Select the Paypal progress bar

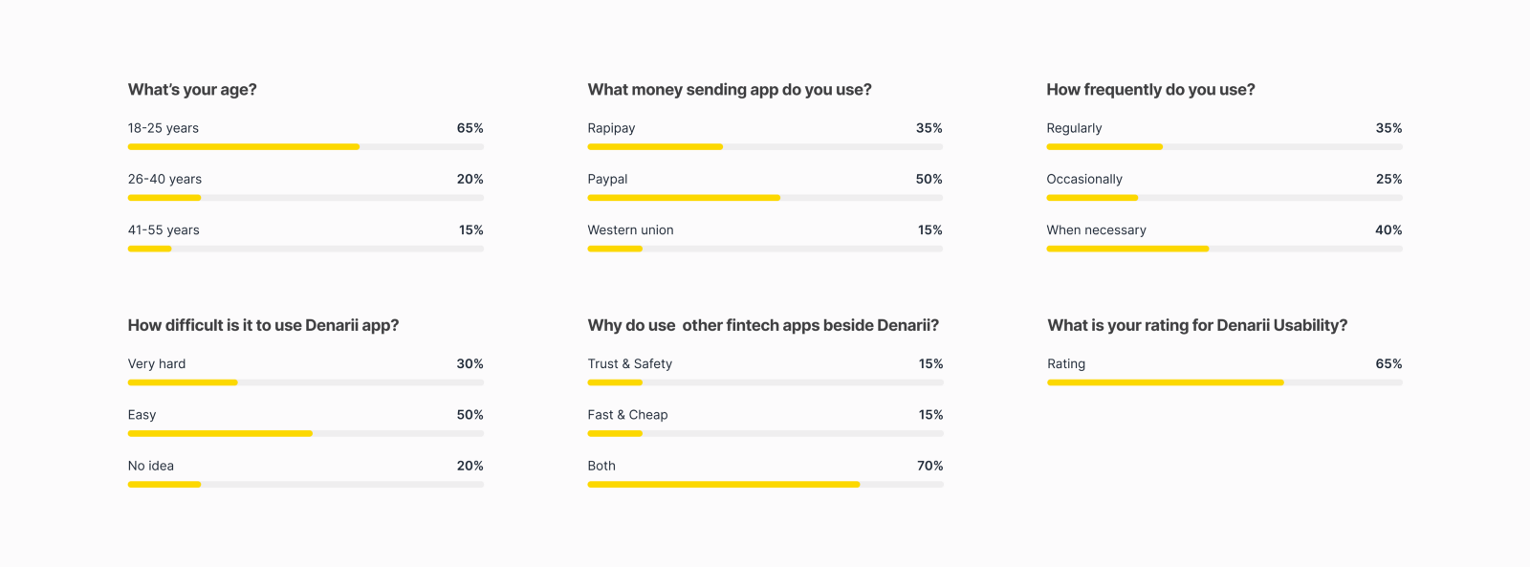click(765, 198)
